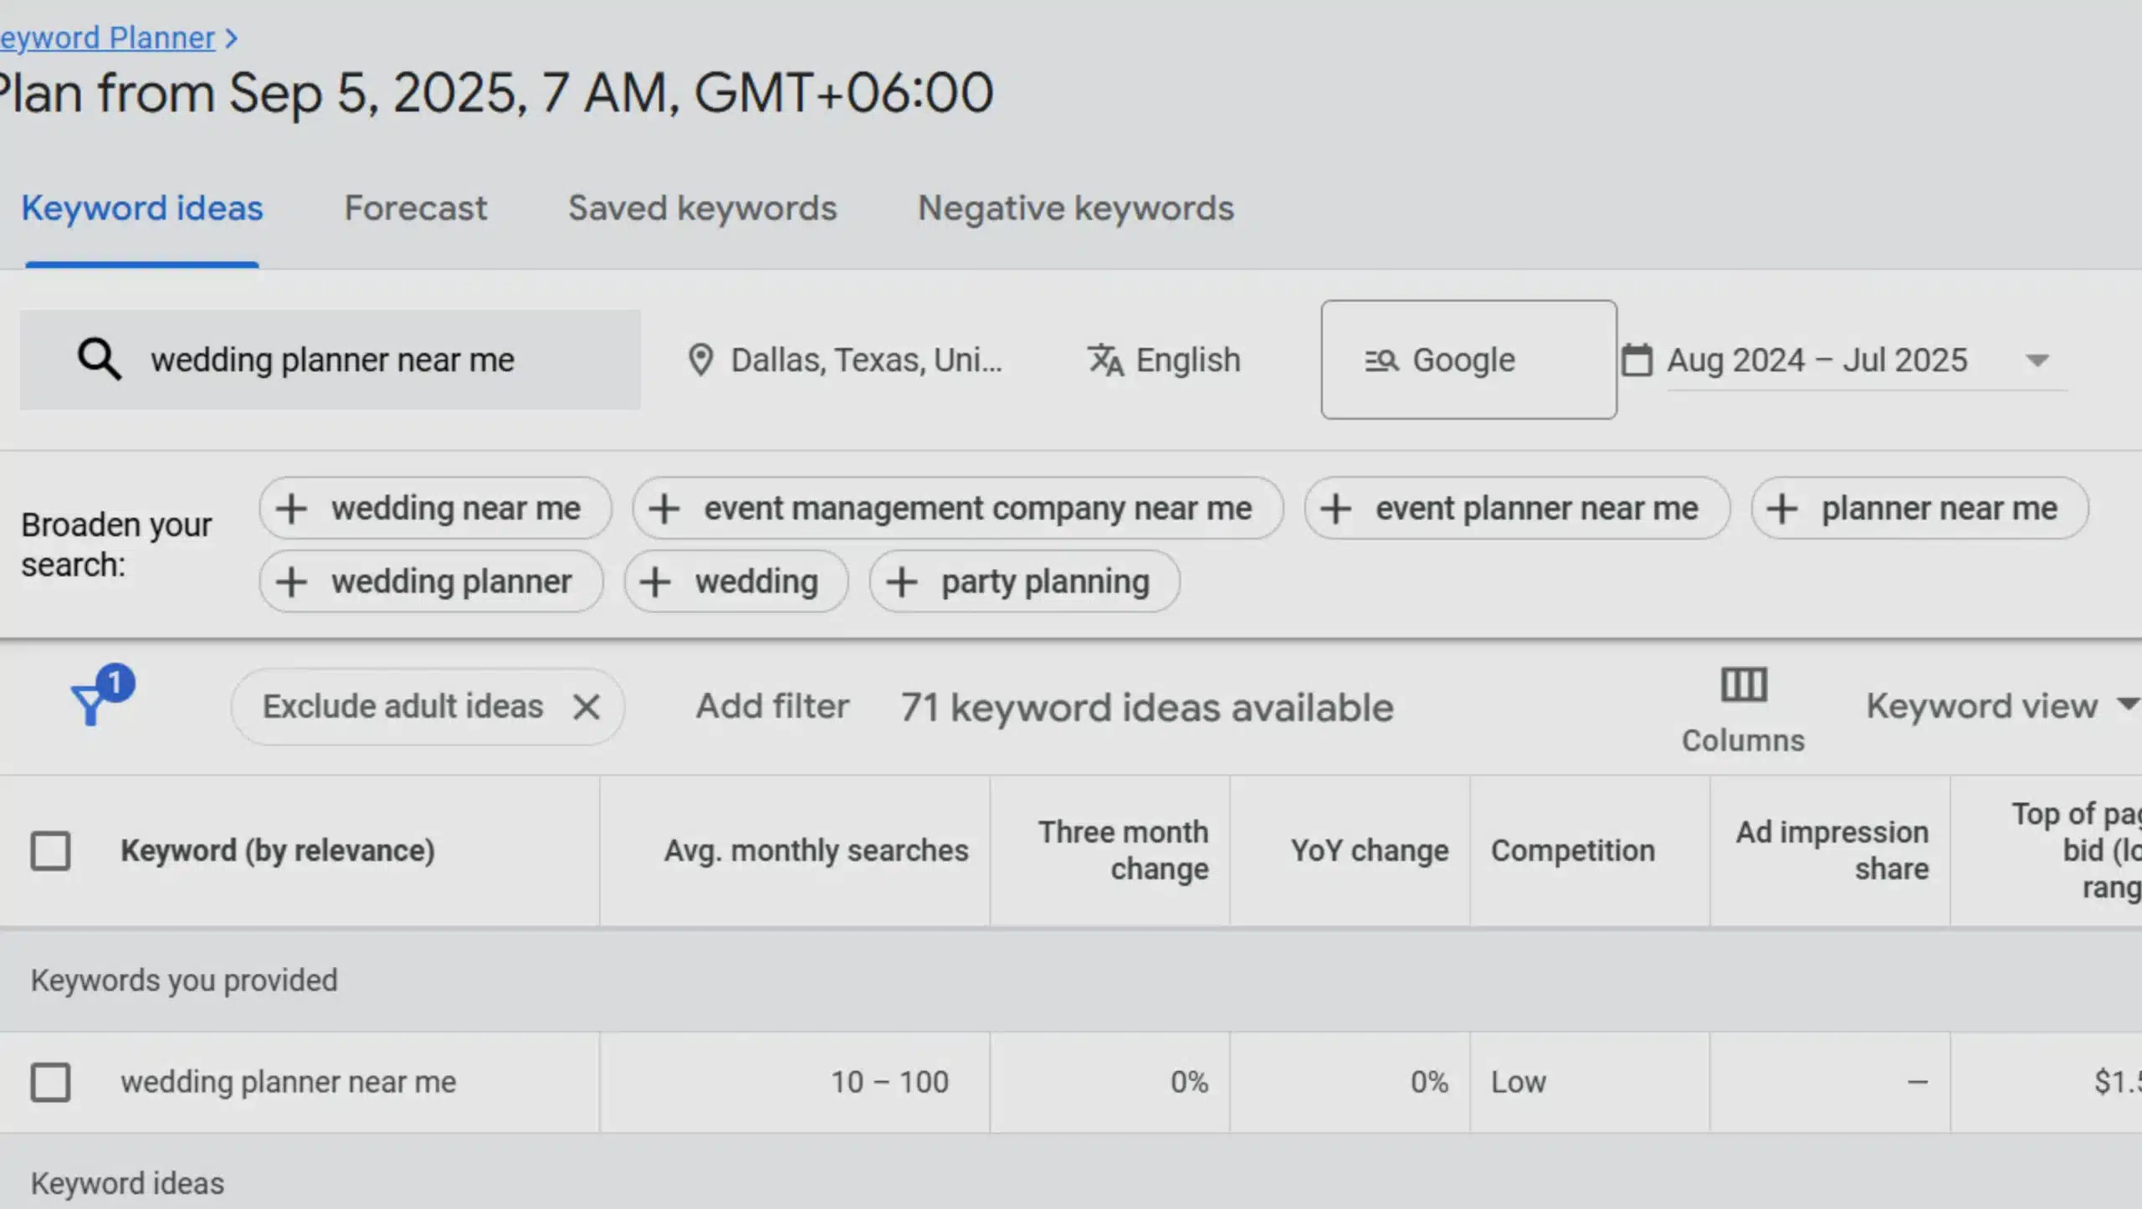Click the Google search network icon
The image size is (2142, 1209).
tap(1381, 360)
